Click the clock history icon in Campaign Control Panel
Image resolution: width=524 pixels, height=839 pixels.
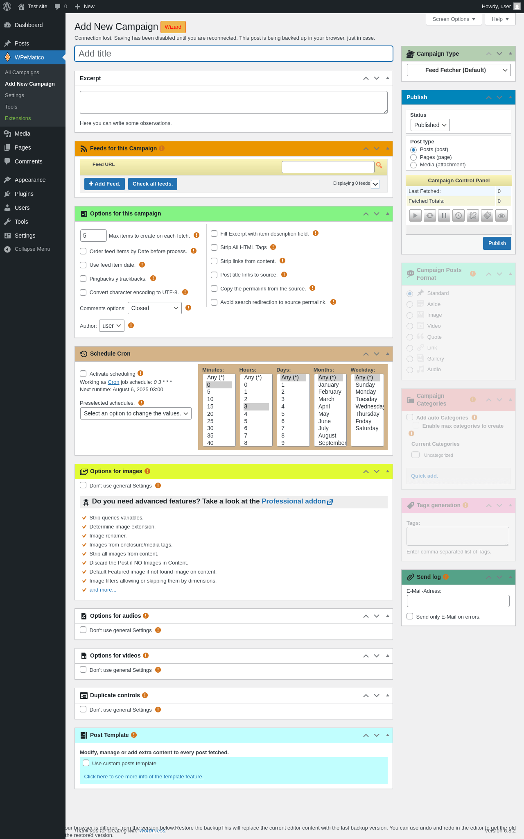coord(458,215)
